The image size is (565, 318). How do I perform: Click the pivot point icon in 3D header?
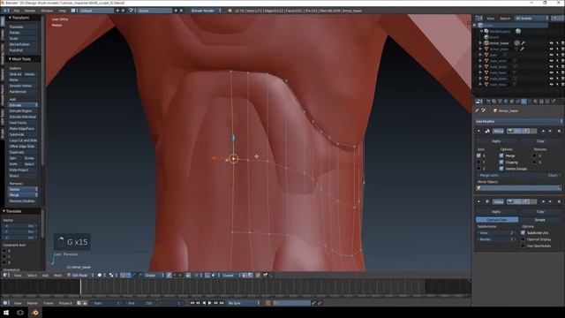111,275
